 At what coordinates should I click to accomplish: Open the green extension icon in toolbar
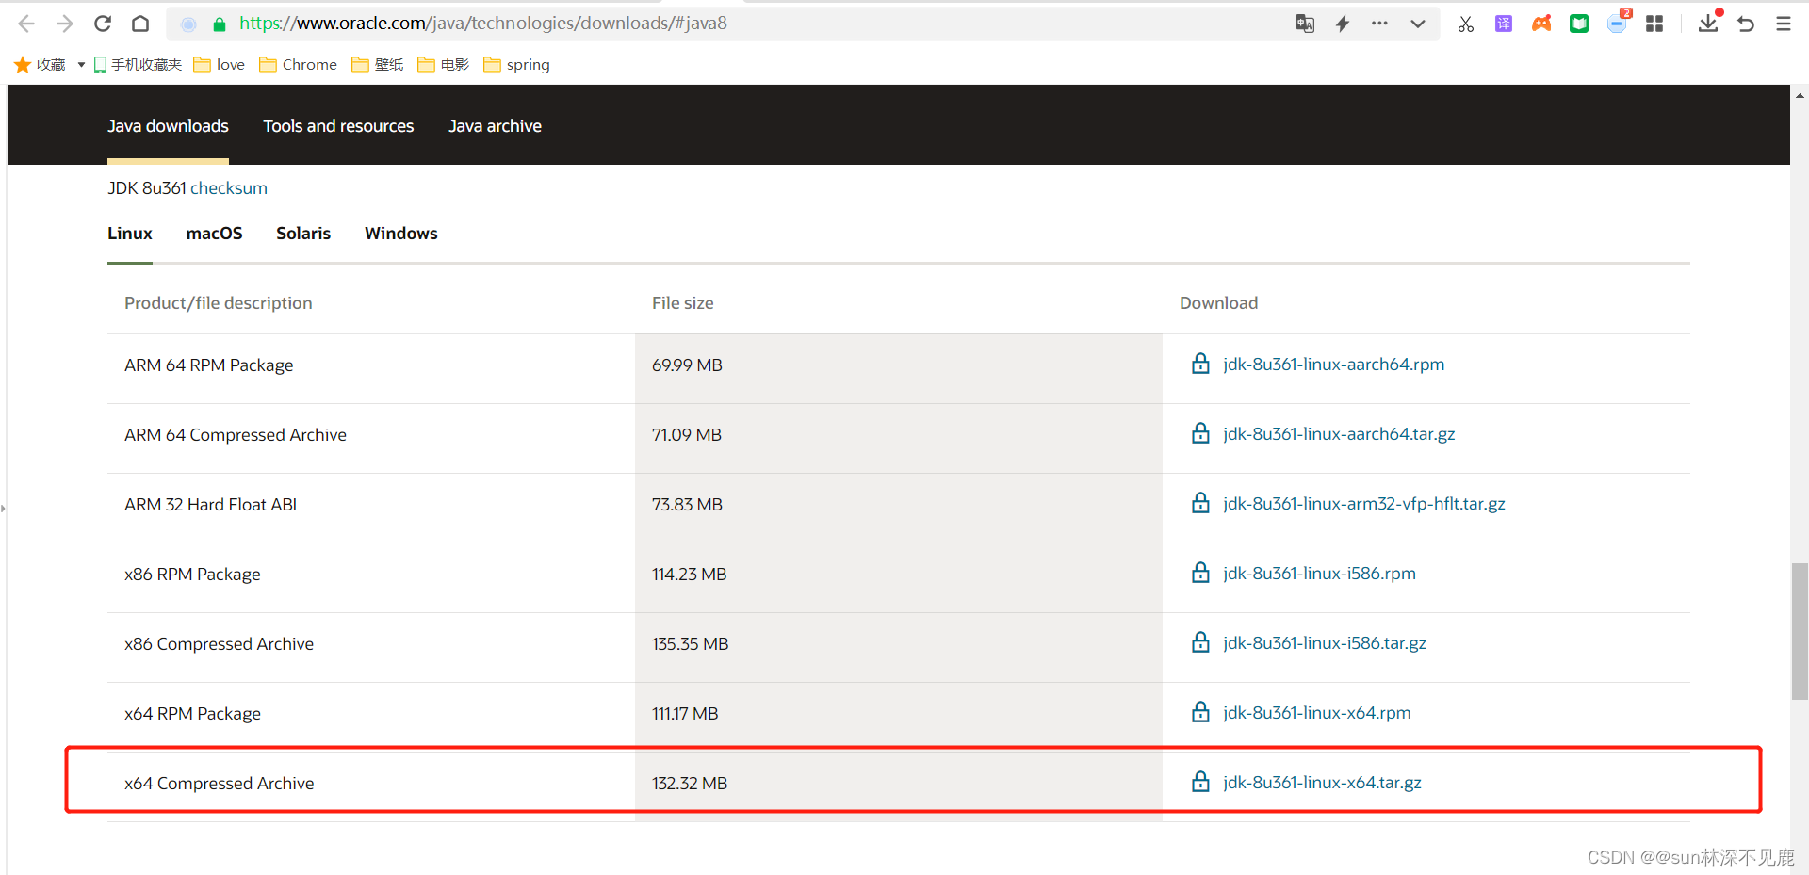[x=1579, y=24]
